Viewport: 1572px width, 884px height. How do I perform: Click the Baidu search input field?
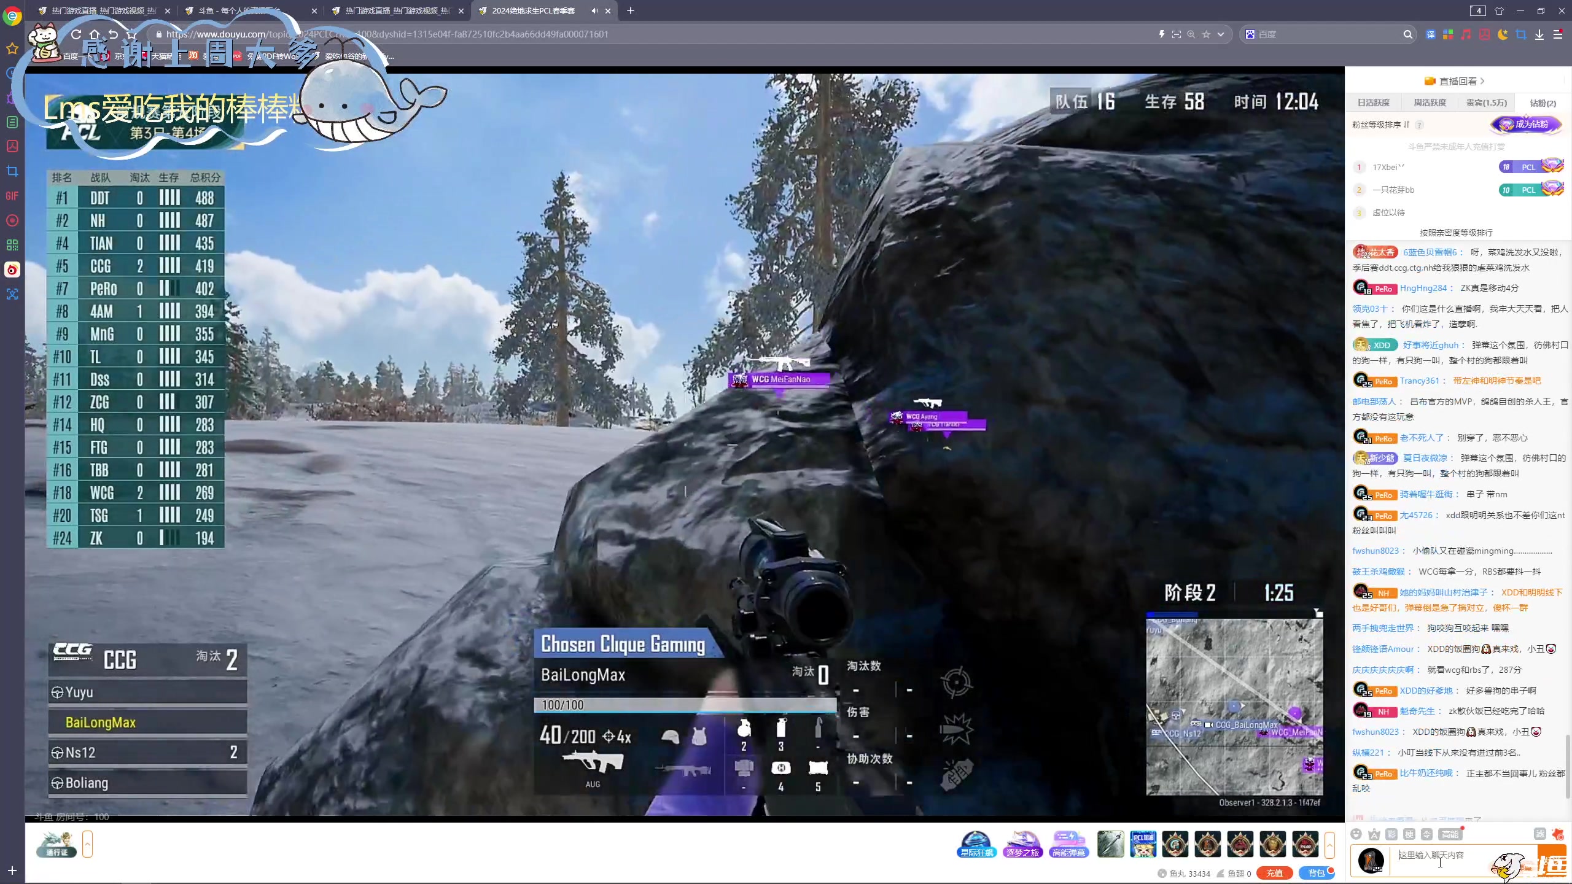[x=1326, y=34]
